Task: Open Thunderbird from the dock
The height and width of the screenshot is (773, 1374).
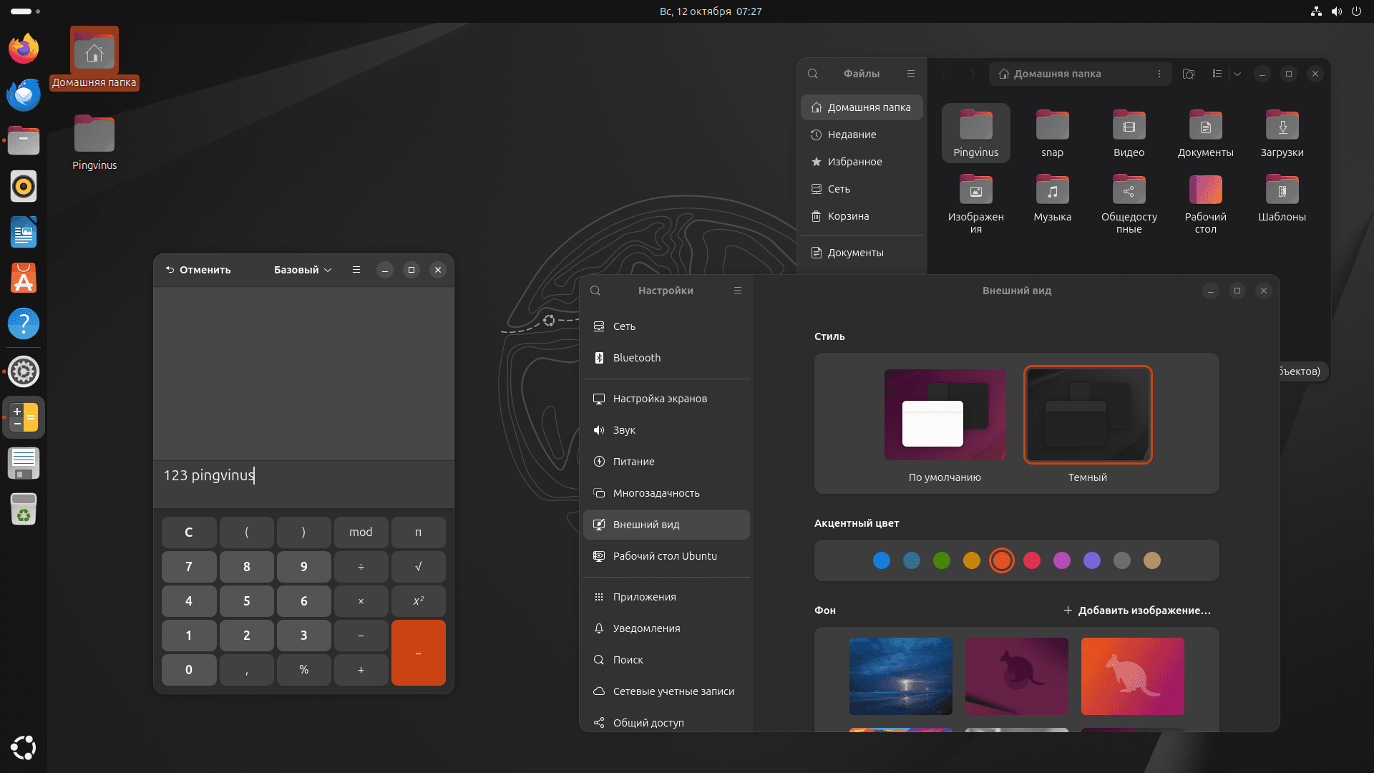Action: click(x=24, y=94)
